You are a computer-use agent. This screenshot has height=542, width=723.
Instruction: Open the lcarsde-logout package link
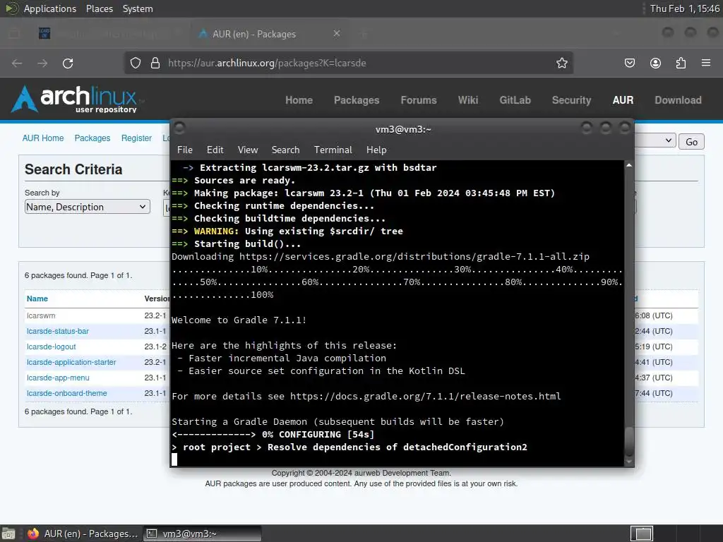(51, 347)
